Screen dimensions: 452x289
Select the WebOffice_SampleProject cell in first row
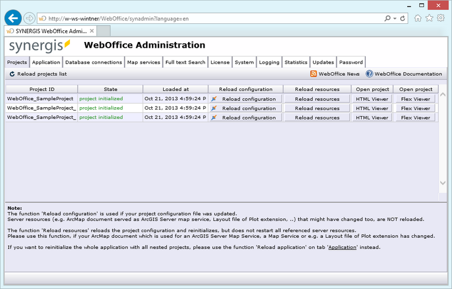(x=40, y=98)
